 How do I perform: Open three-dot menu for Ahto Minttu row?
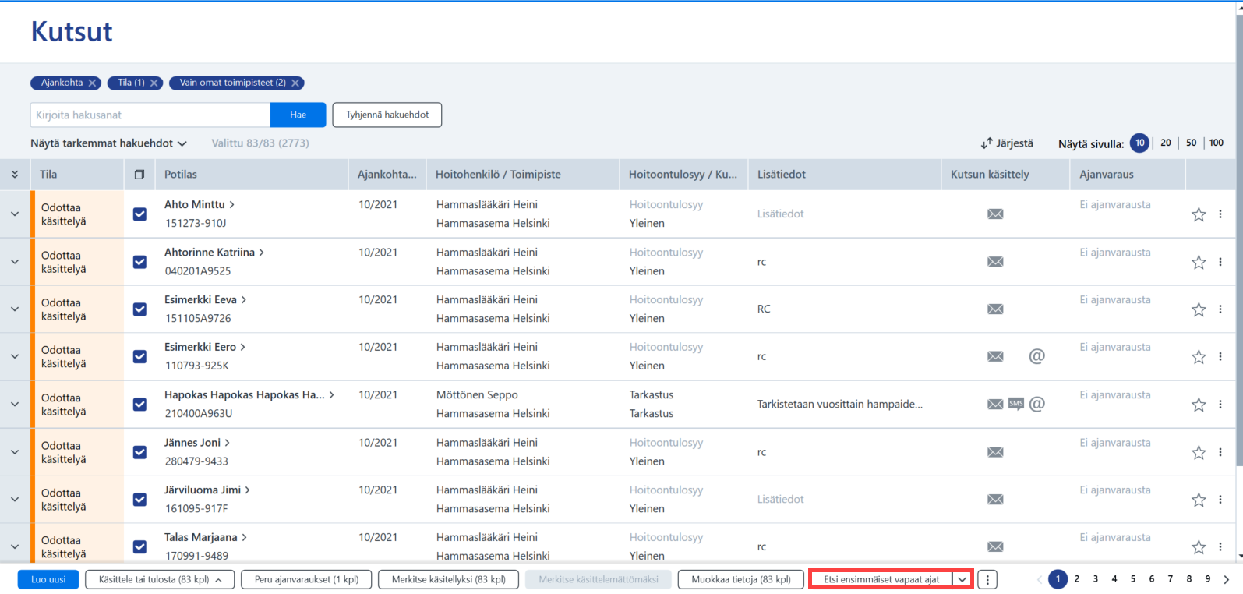coord(1220,214)
